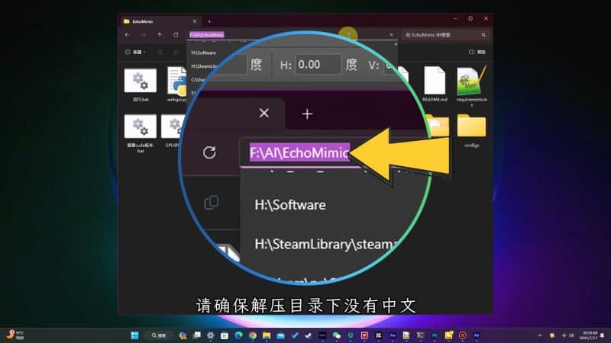Open Steam from the taskbar
Viewport: 611px width, 343px height.
click(309, 335)
